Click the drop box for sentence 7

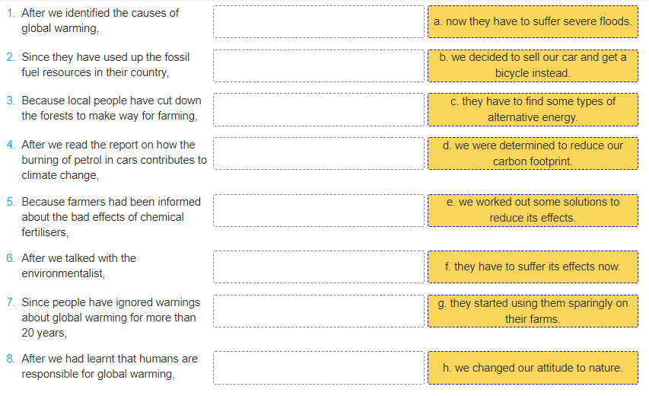319,311
